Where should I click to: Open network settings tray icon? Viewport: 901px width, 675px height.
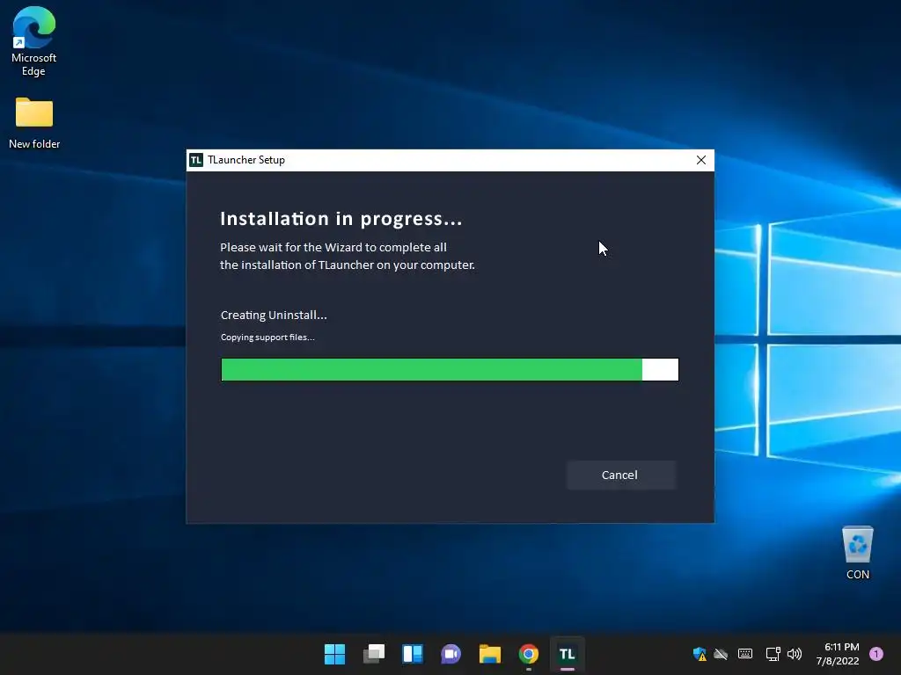(773, 654)
